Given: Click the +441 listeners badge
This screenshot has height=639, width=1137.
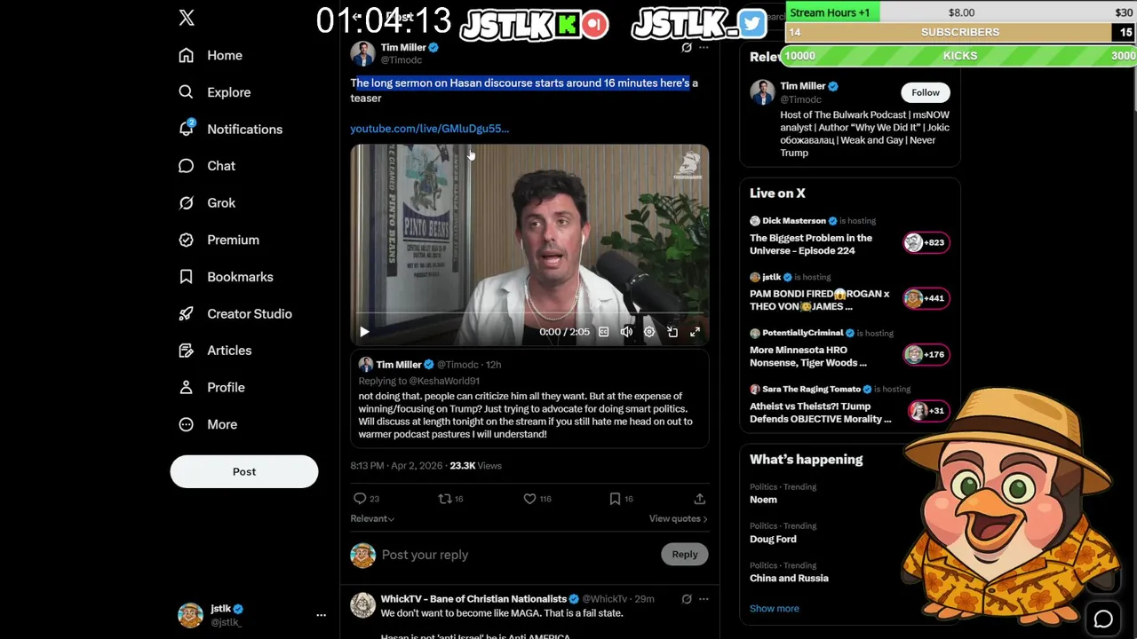Looking at the screenshot, I should (x=926, y=298).
